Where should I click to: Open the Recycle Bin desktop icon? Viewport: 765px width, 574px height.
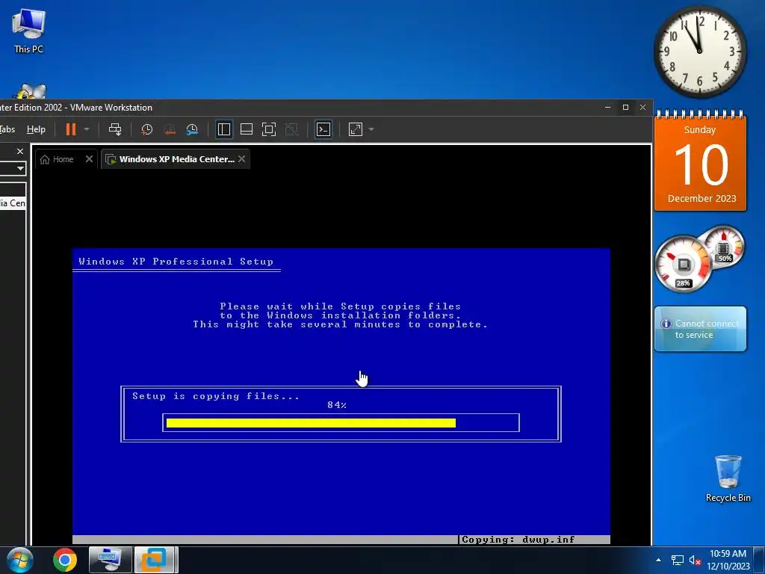[x=728, y=479]
